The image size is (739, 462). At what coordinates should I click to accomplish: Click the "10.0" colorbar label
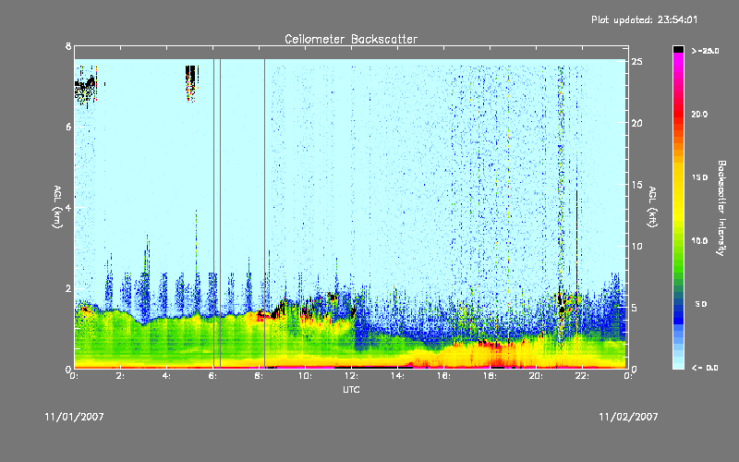click(699, 241)
